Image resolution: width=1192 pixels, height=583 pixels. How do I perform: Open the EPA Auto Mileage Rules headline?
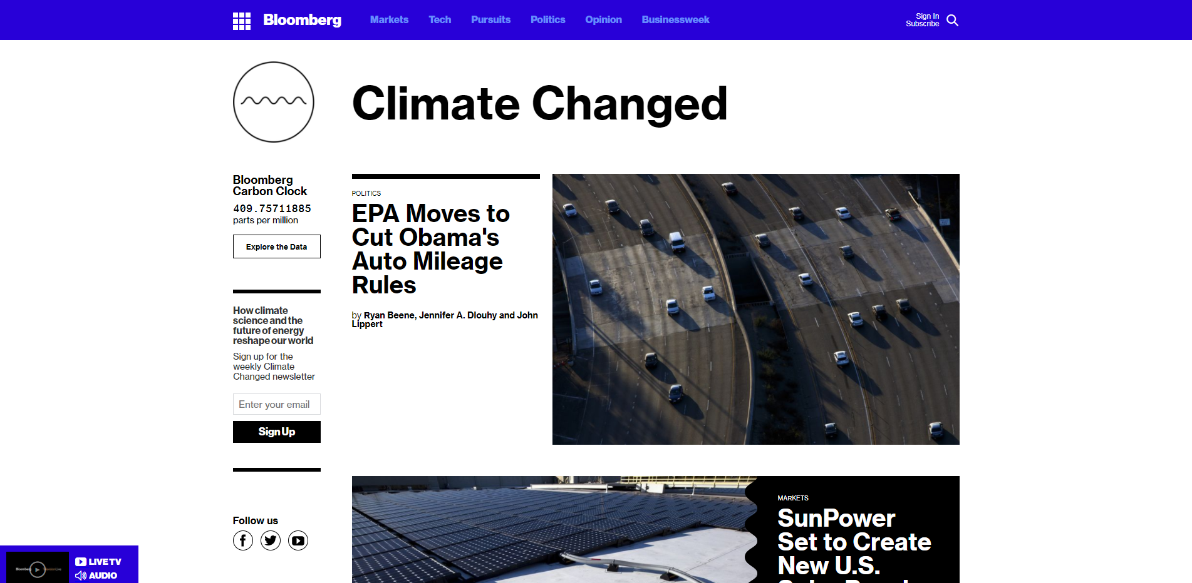[430, 249]
